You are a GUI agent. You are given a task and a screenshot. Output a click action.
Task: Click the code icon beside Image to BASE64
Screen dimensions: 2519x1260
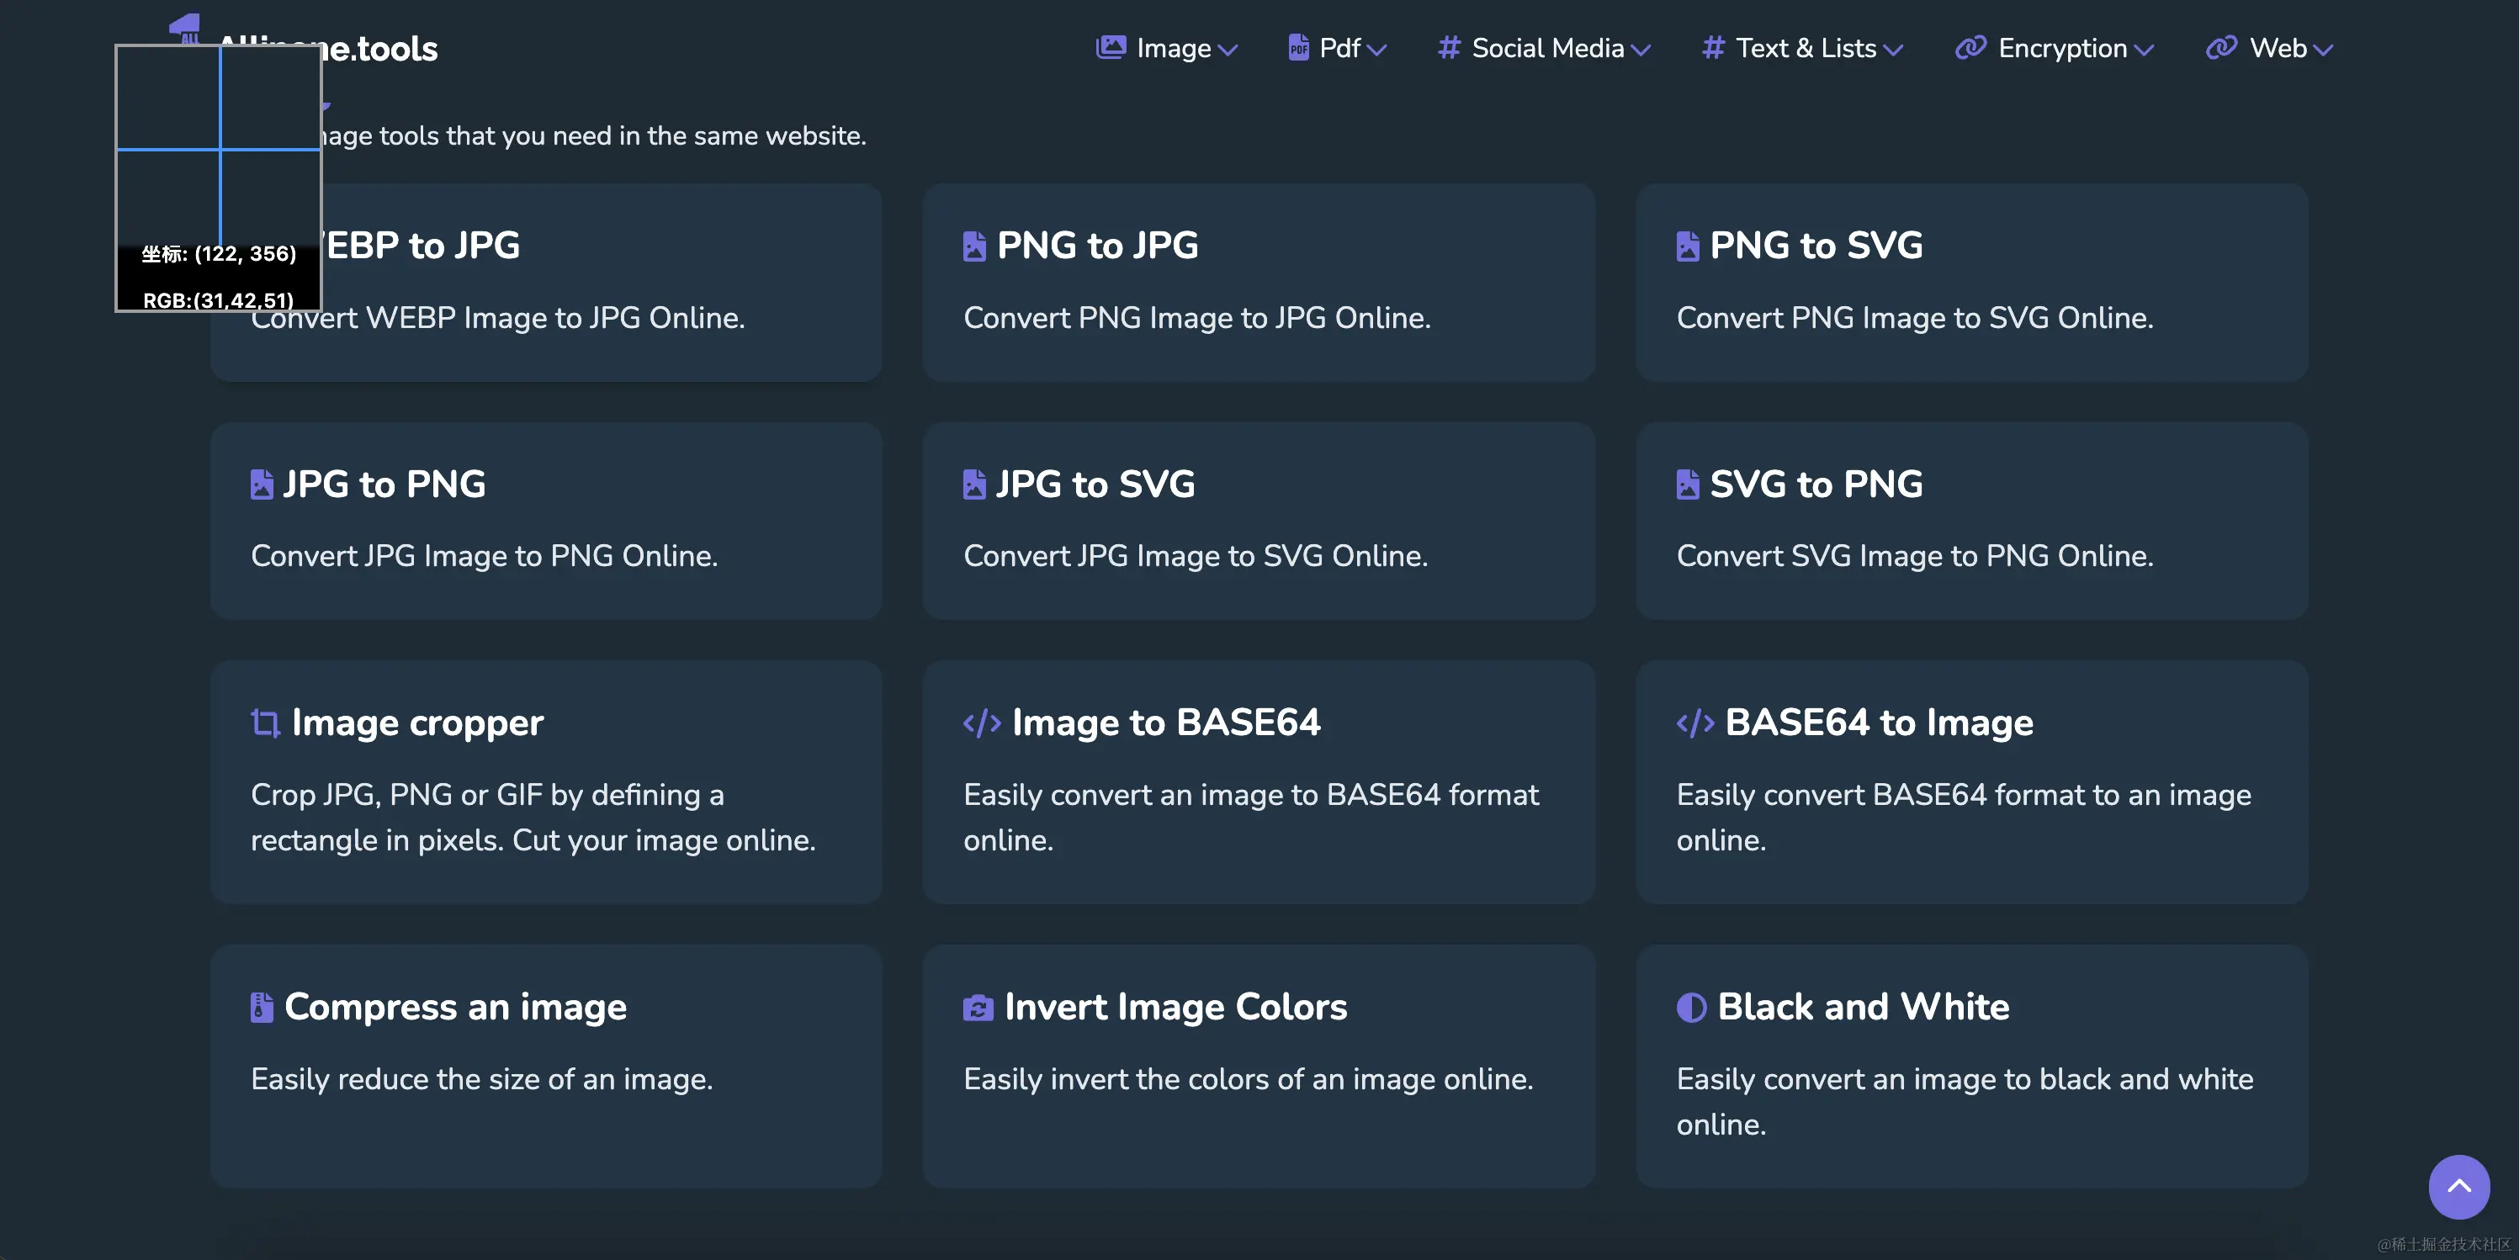click(982, 723)
